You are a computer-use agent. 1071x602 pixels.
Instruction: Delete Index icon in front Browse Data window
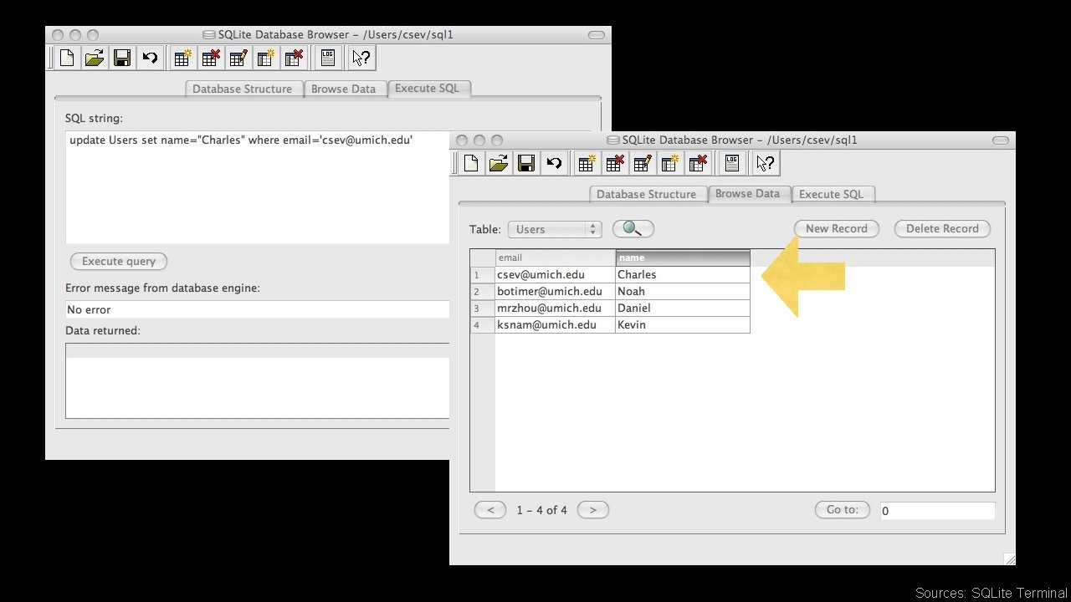coord(698,163)
